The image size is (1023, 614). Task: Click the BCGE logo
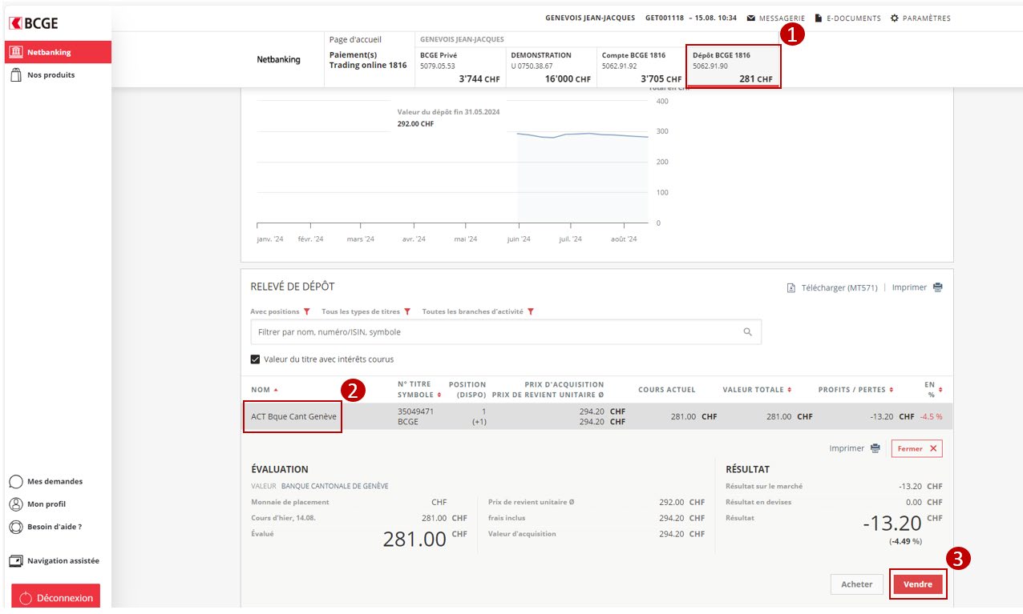tap(35, 23)
